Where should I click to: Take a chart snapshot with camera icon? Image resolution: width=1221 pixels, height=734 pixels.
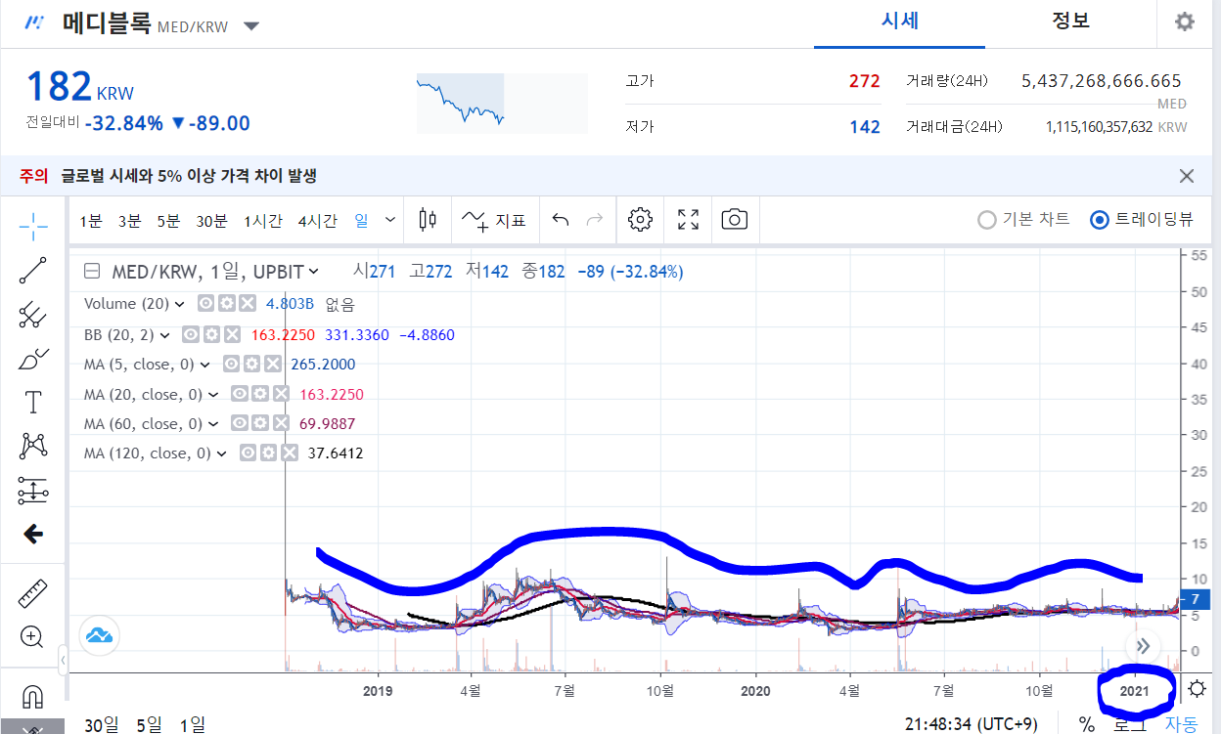(x=735, y=220)
